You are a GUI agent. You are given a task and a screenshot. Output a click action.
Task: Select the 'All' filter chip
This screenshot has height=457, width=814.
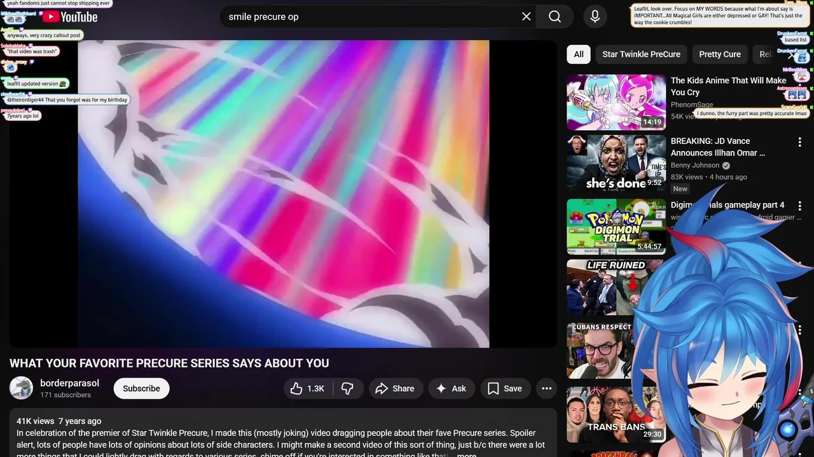pyautogui.click(x=579, y=54)
